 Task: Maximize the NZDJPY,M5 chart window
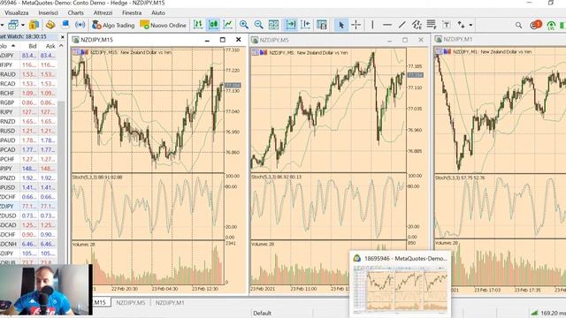pos(405,40)
